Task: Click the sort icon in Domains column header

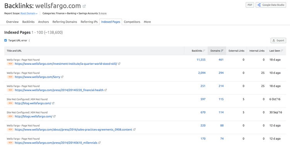Action: click(222, 51)
